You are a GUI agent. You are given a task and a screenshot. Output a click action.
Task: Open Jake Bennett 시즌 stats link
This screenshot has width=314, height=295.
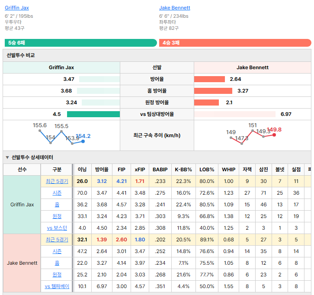pyautogui.click(x=57, y=251)
